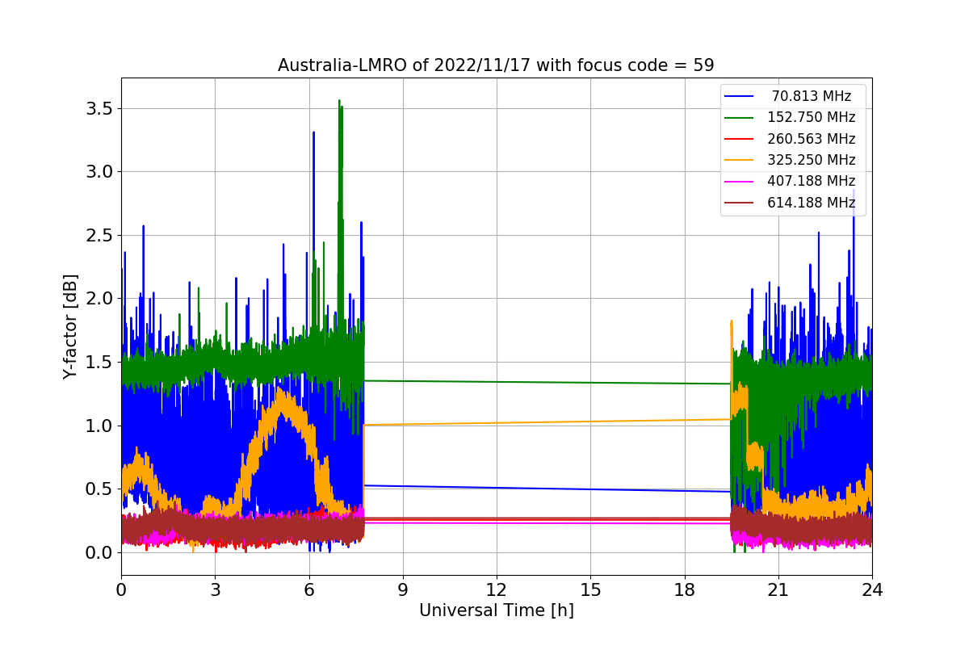Click the magenta legend line for 407.188 MHz

[x=740, y=182]
